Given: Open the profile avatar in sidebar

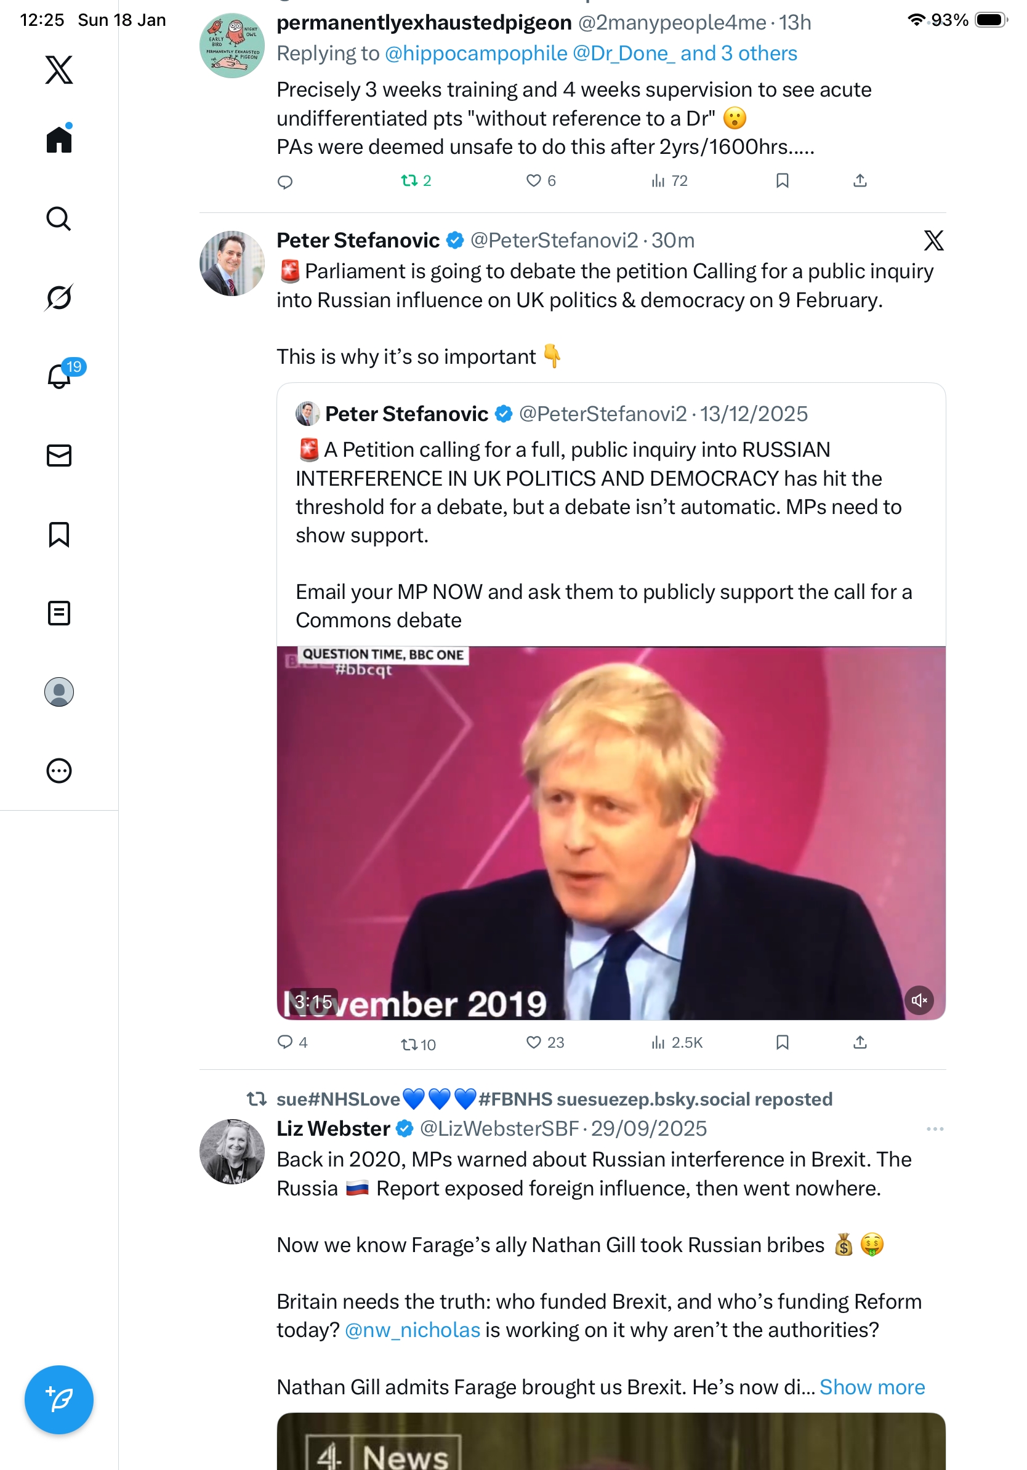Looking at the screenshot, I should [x=59, y=691].
